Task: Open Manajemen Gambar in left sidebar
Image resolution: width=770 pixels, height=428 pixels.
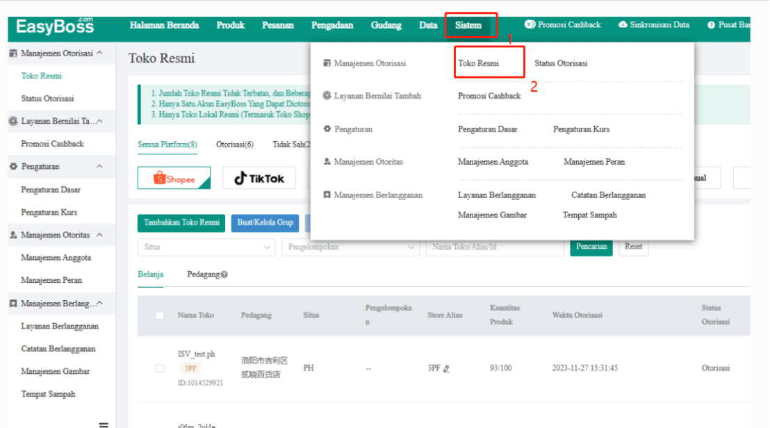Action: (55, 372)
